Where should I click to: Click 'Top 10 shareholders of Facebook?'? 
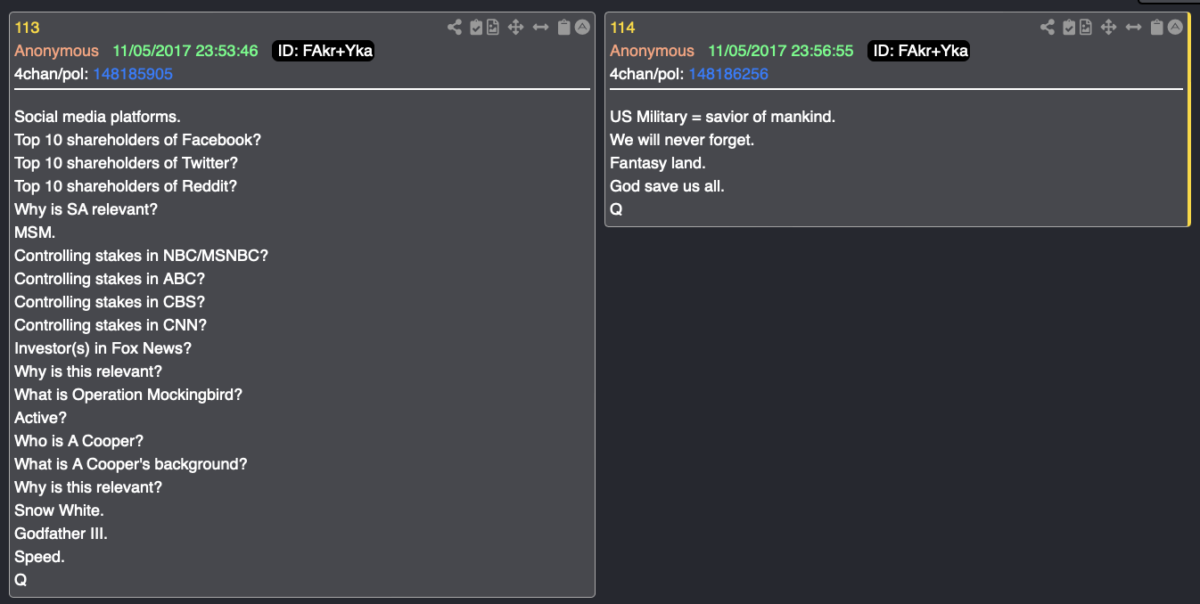(137, 140)
